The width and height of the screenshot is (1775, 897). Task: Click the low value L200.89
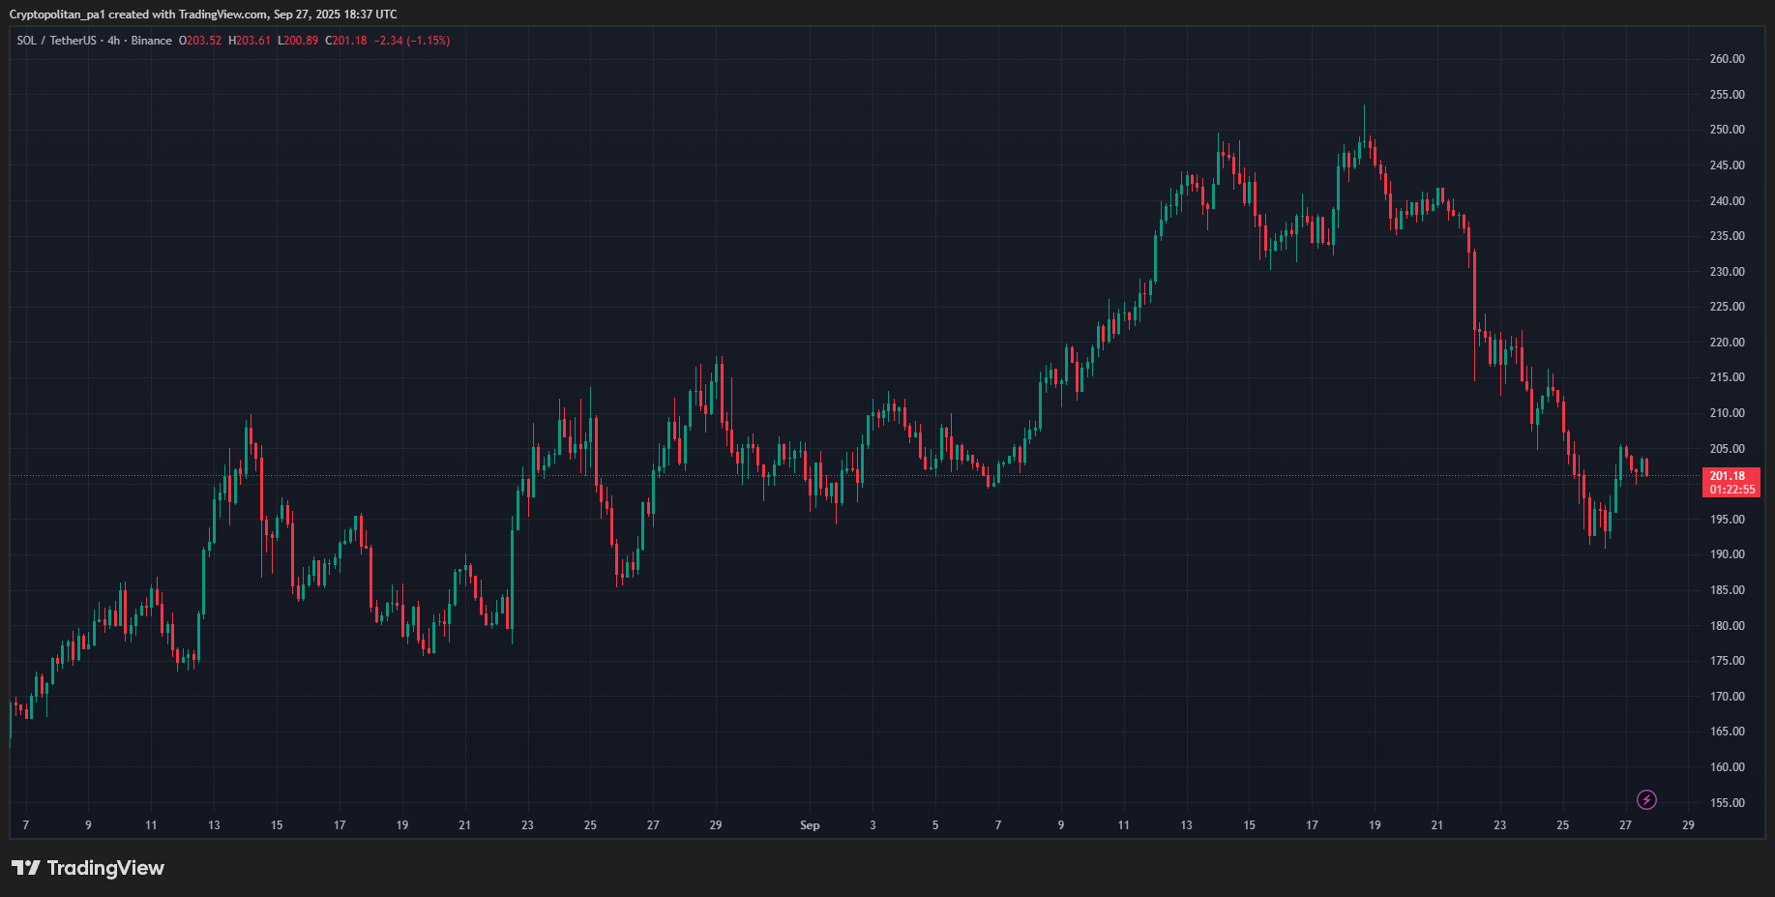pyautogui.click(x=298, y=41)
